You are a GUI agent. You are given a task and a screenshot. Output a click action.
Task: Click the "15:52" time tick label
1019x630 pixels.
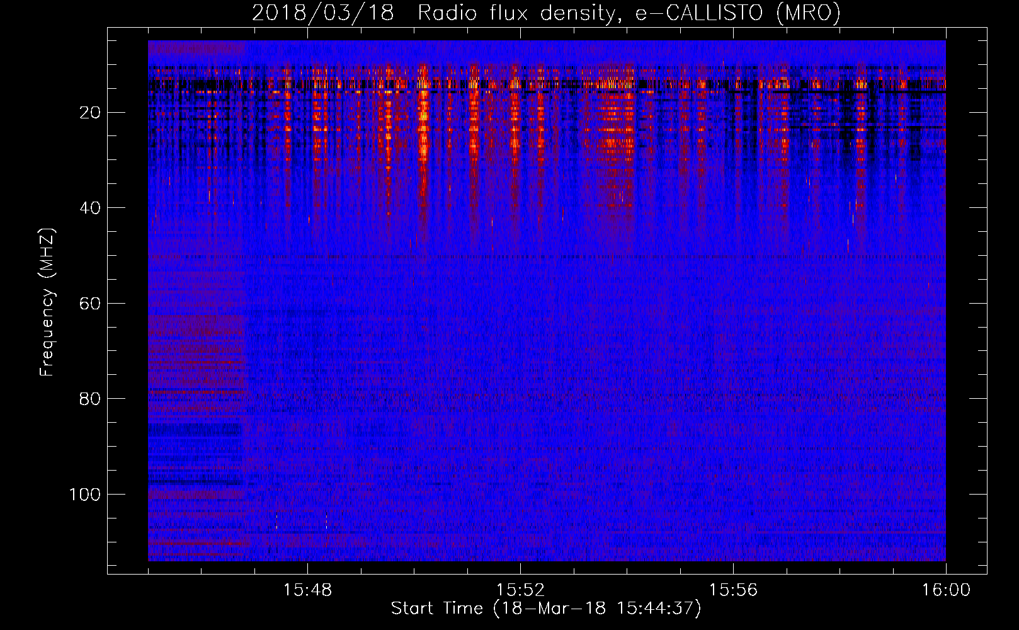pyautogui.click(x=520, y=590)
